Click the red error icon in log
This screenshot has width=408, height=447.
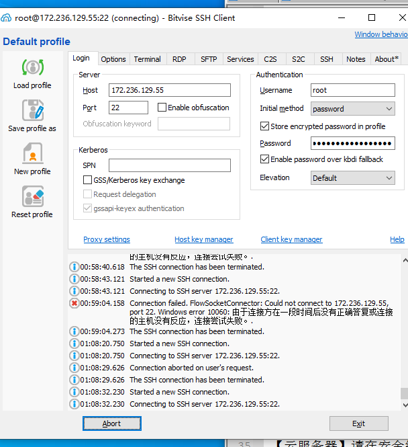click(74, 304)
